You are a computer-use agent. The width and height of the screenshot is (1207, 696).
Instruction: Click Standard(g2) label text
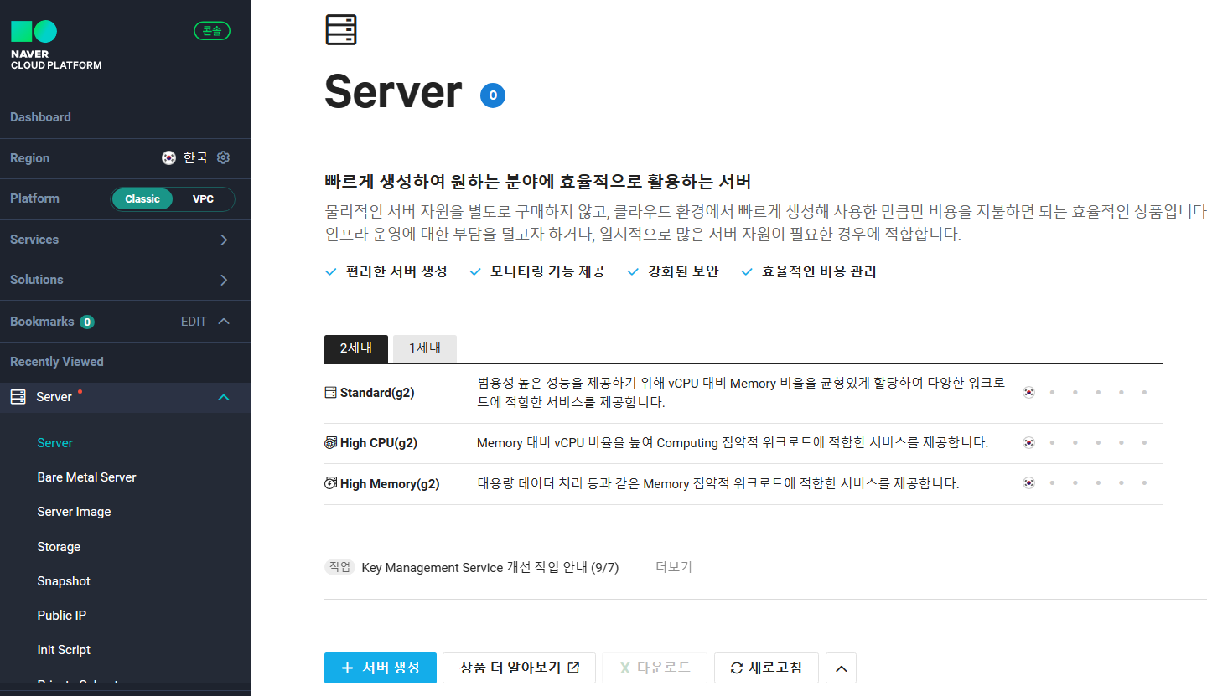click(377, 393)
